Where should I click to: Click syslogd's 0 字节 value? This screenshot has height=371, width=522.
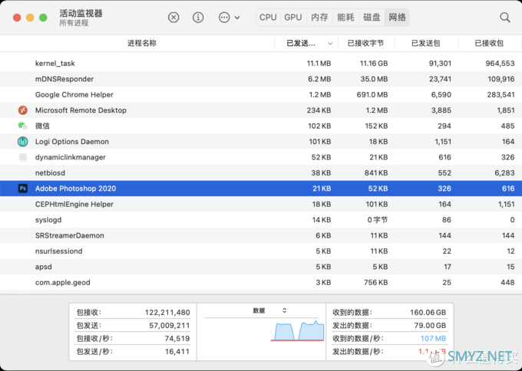(x=378, y=220)
